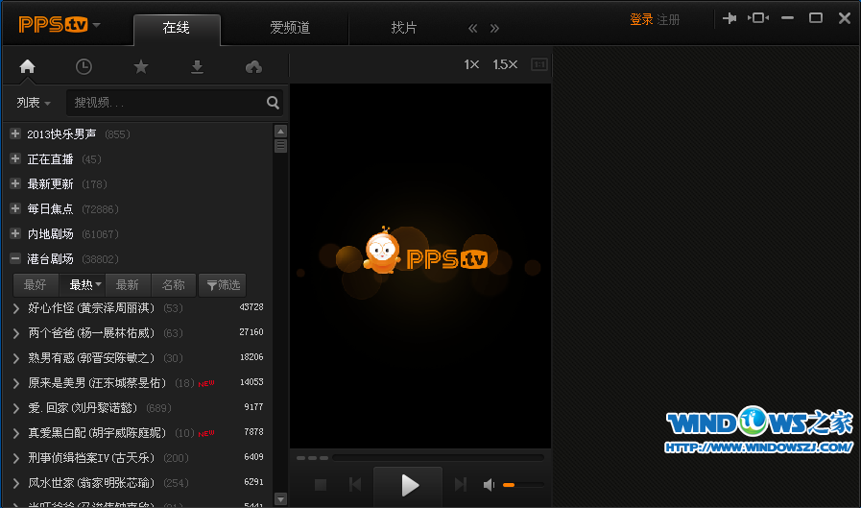Image resolution: width=861 pixels, height=508 pixels.
Task: Mute the volume speaker icon
Action: 489,485
